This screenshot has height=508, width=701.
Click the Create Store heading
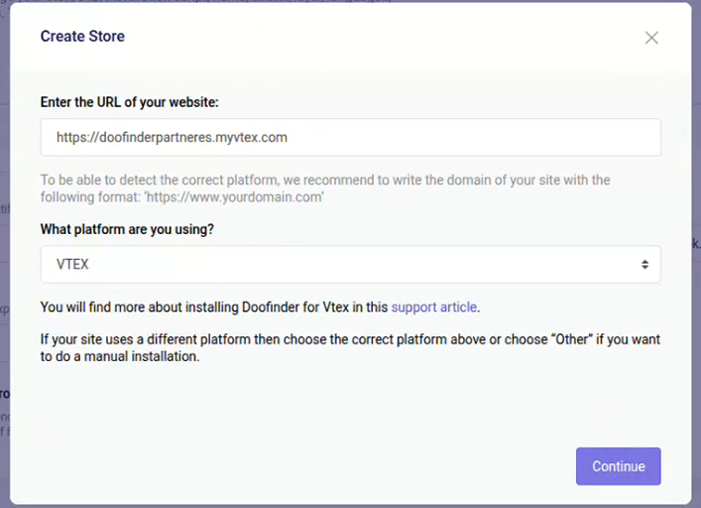pyautogui.click(x=82, y=37)
